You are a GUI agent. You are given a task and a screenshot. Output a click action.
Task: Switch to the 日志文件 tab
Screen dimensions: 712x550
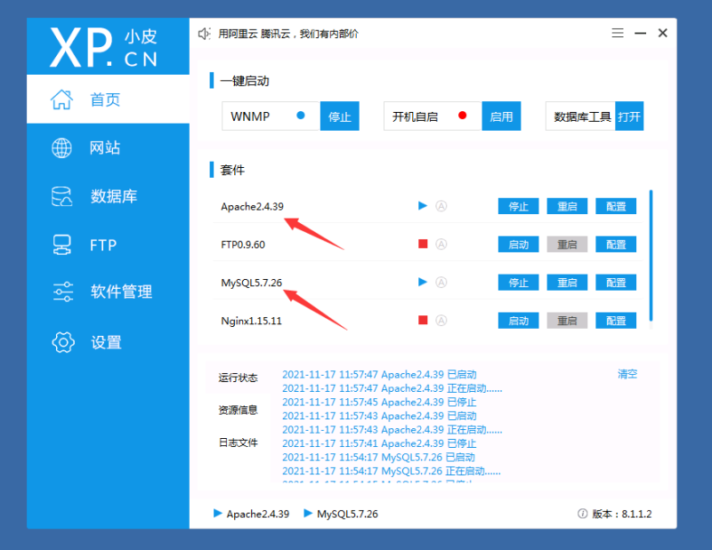point(238,442)
